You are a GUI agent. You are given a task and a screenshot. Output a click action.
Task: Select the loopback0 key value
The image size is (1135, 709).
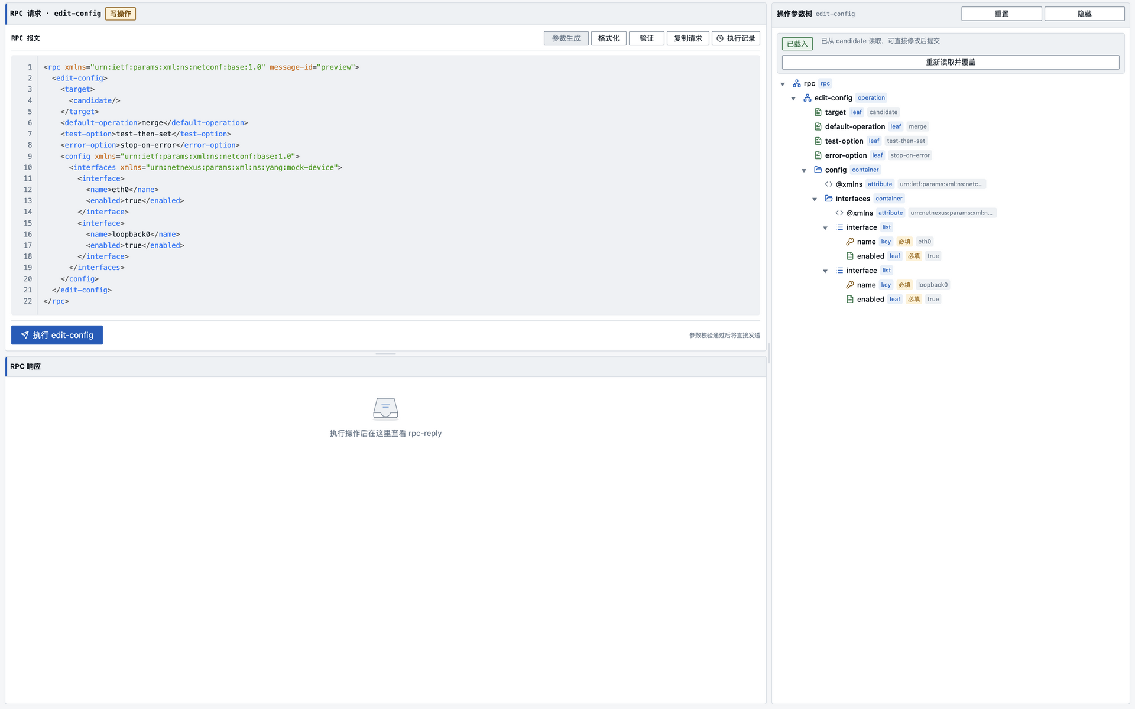point(933,285)
